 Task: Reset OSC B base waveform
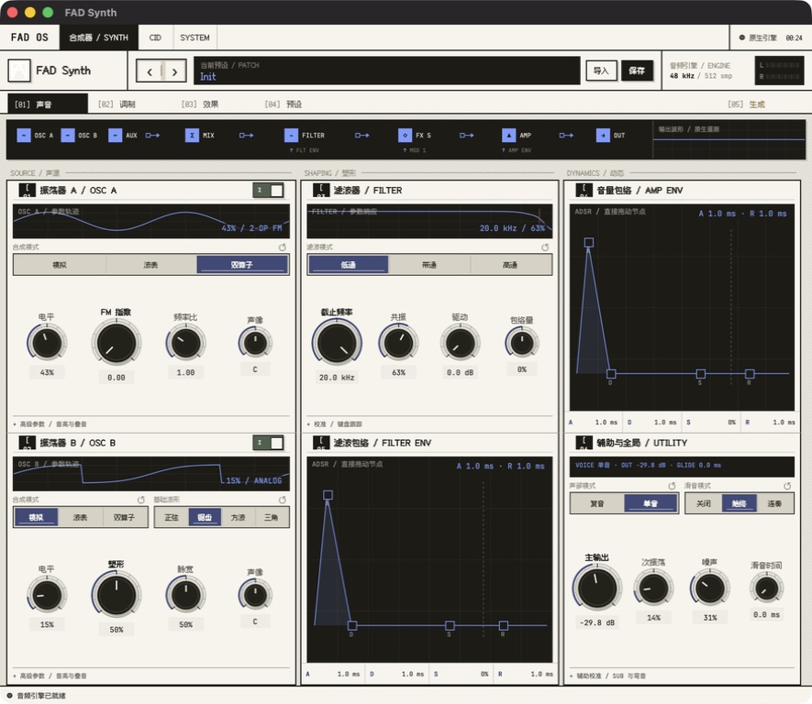click(x=283, y=500)
